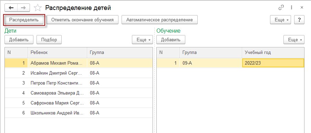
Task: Copy link using the chain icon
Action: 281,8
